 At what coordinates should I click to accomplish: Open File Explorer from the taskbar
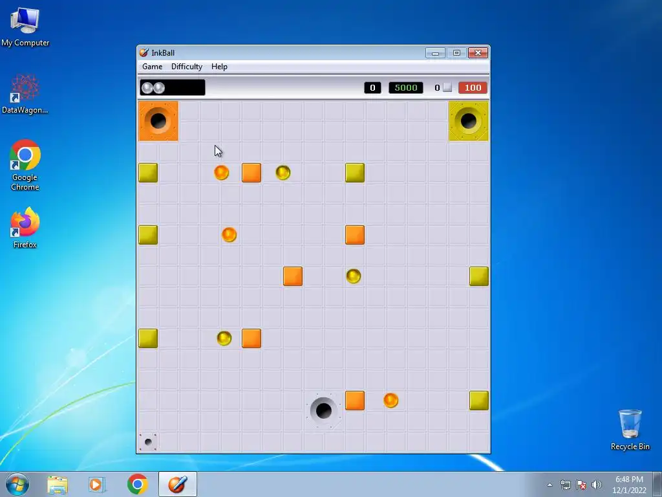pos(58,484)
